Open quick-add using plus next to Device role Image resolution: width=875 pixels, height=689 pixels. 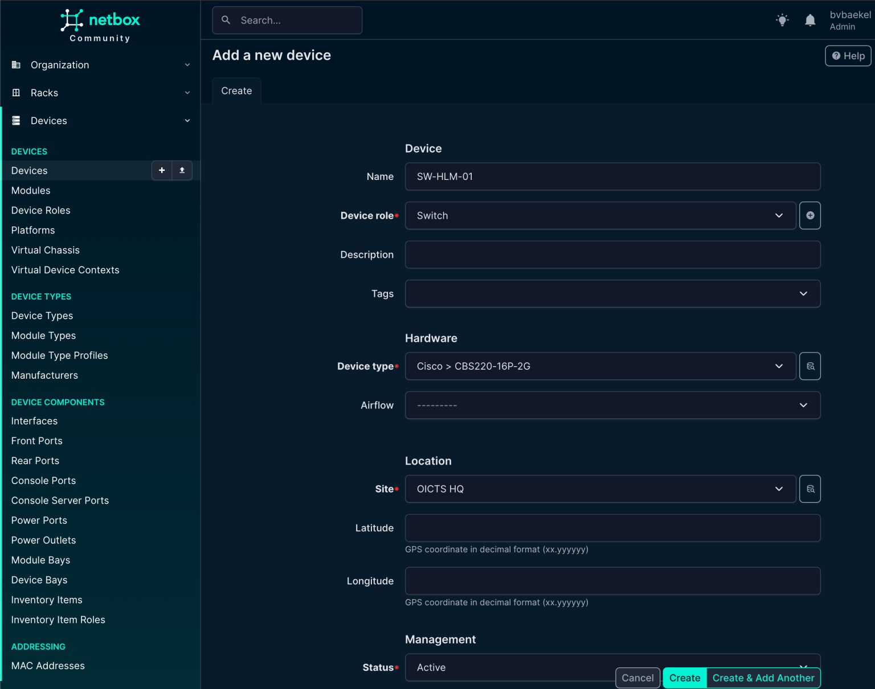pos(809,215)
